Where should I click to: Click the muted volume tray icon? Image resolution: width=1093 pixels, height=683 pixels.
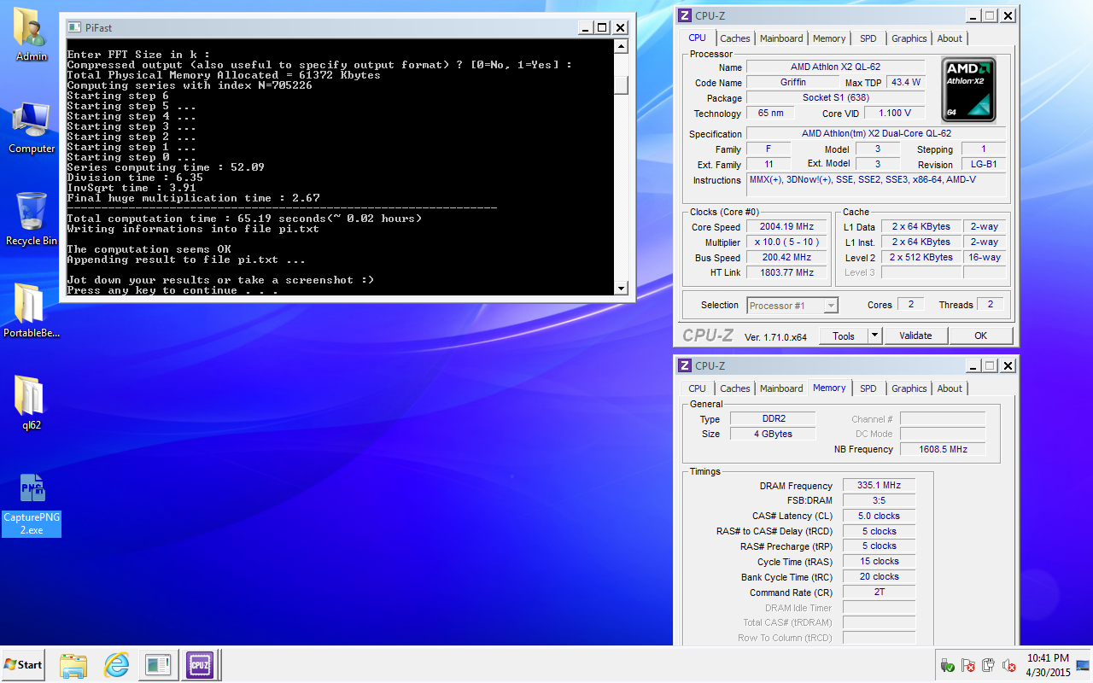coord(1008,665)
